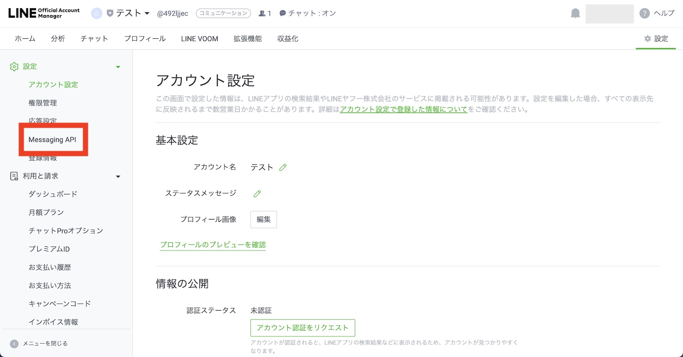The height and width of the screenshot is (357, 683).
Task: Collapse the 利用と請求 sidebar section
Action: tap(118, 177)
